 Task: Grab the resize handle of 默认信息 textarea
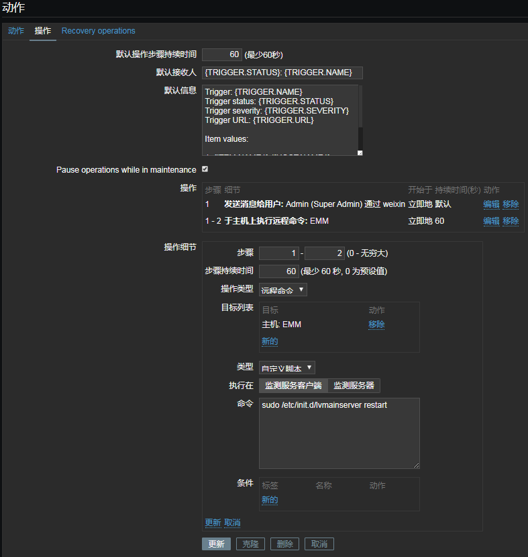(x=360, y=153)
